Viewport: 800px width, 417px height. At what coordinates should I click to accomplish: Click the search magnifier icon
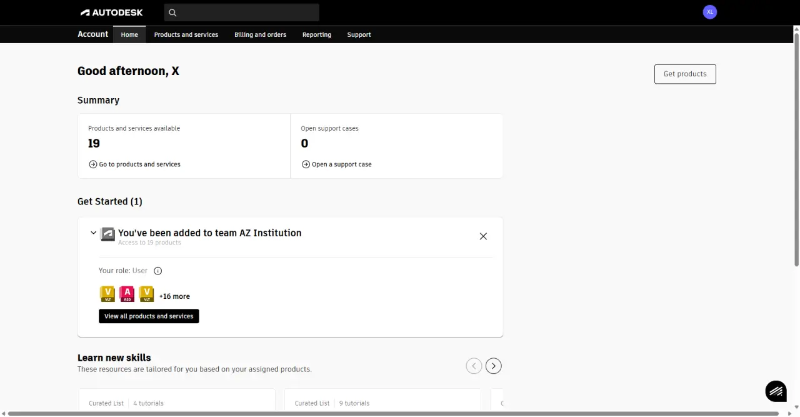(x=172, y=13)
